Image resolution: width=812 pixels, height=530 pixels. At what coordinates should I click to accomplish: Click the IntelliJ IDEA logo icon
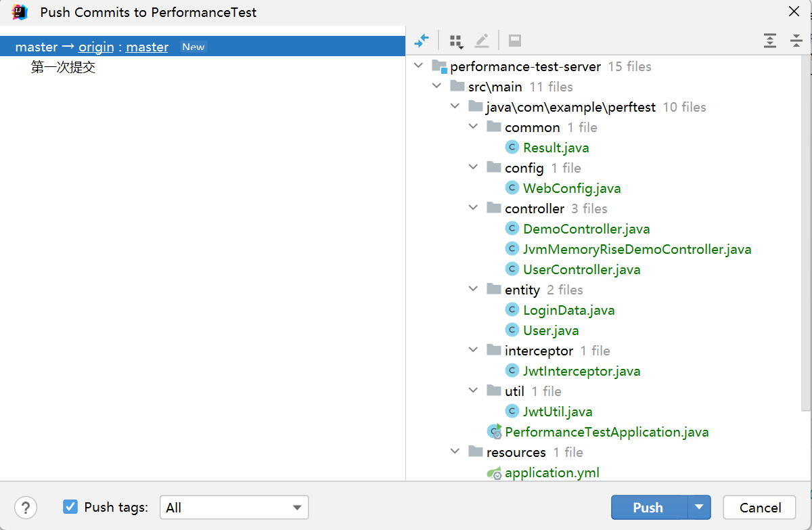20,12
